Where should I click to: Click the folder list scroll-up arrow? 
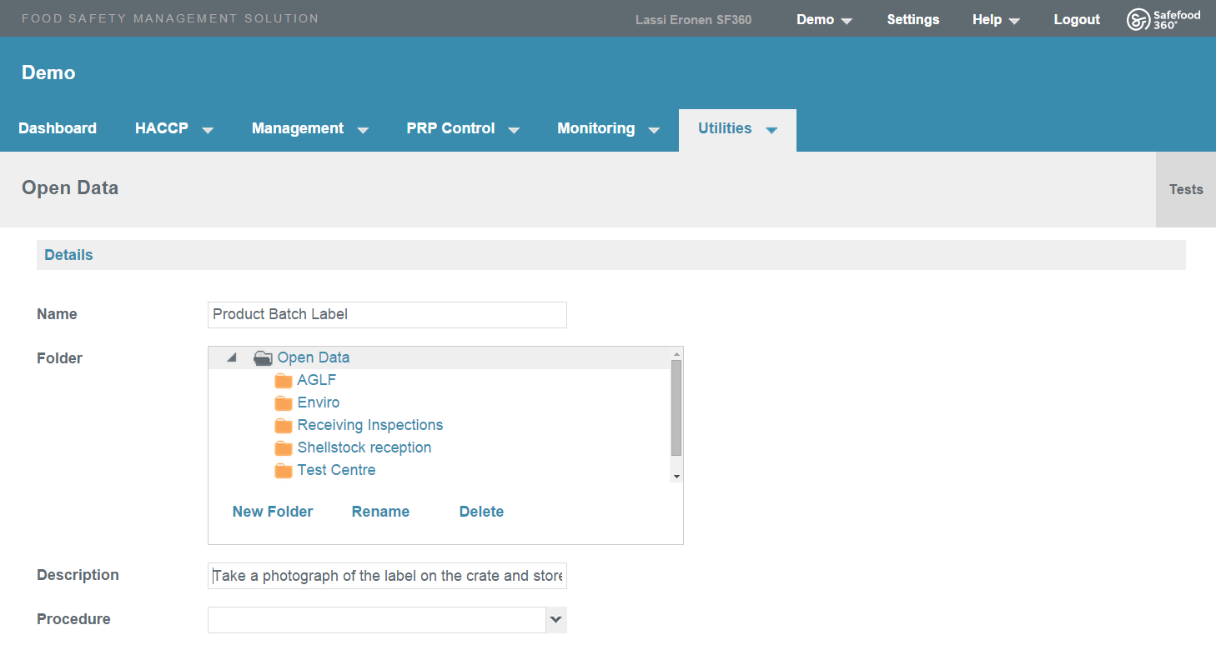(x=676, y=354)
